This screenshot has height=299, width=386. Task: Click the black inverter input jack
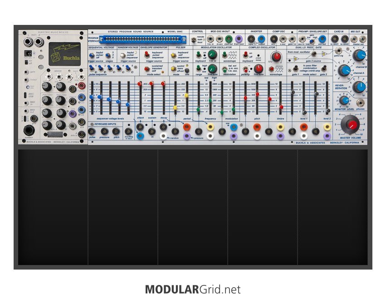tap(251, 39)
